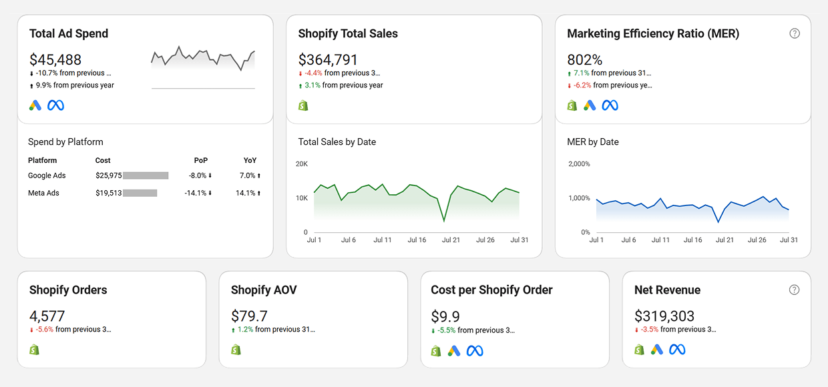Select the Google Ads table row
The image size is (828, 387).
pos(47,175)
